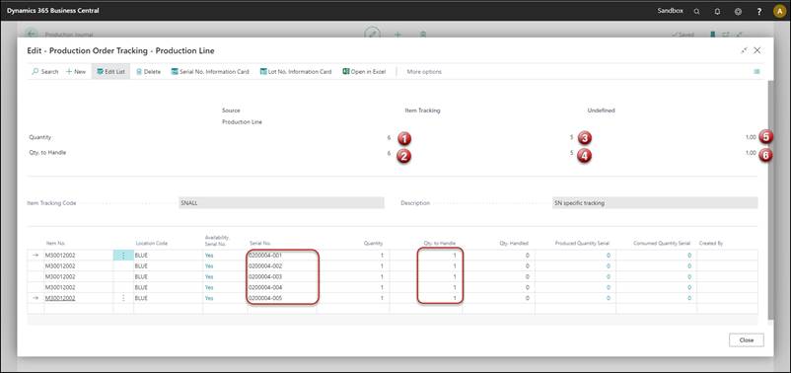
Task: Click the Sandbox environment label
Action: (x=670, y=11)
